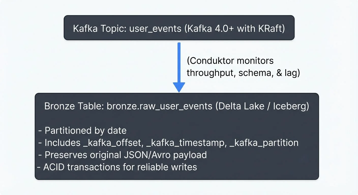Click the "(Conduktor monitors" annotation line
This screenshot has width=358, height=195.
point(230,61)
